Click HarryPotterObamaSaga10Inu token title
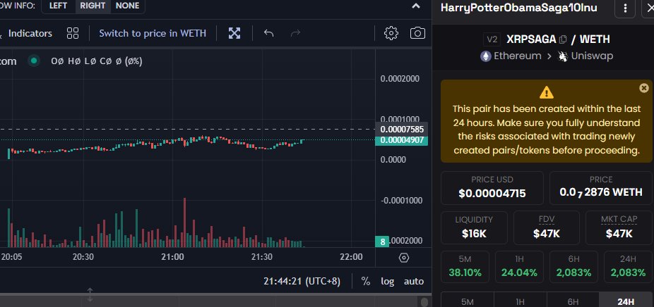Viewport: 654px width, 307px height. (519, 8)
